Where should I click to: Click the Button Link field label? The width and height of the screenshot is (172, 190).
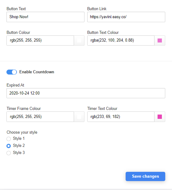(x=97, y=9)
